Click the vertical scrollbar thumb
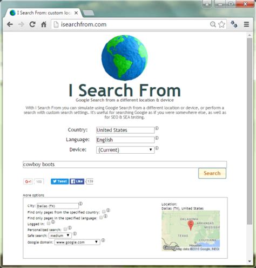The image size is (256, 268). [x=250, y=131]
